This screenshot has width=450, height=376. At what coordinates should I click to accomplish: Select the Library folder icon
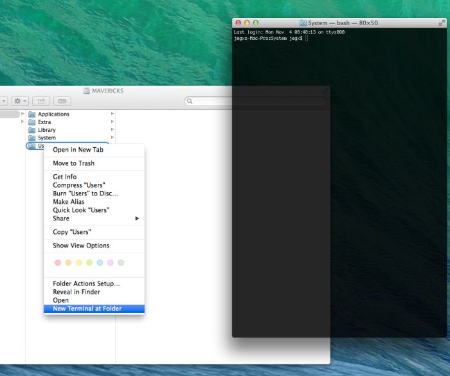[32, 130]
